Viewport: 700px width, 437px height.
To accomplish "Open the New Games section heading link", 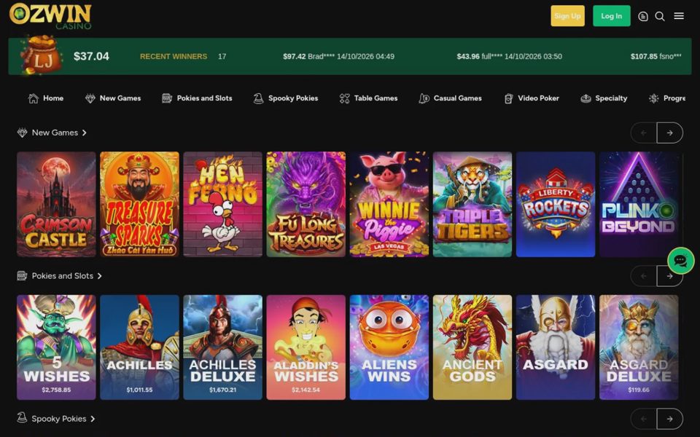I will click(55, 133).
